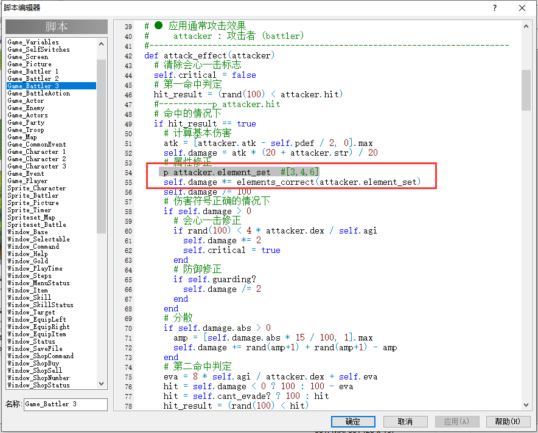Select Game_SelfSwitches script
The height and width of the screenshot is (433, 538).
coord(38,49)
